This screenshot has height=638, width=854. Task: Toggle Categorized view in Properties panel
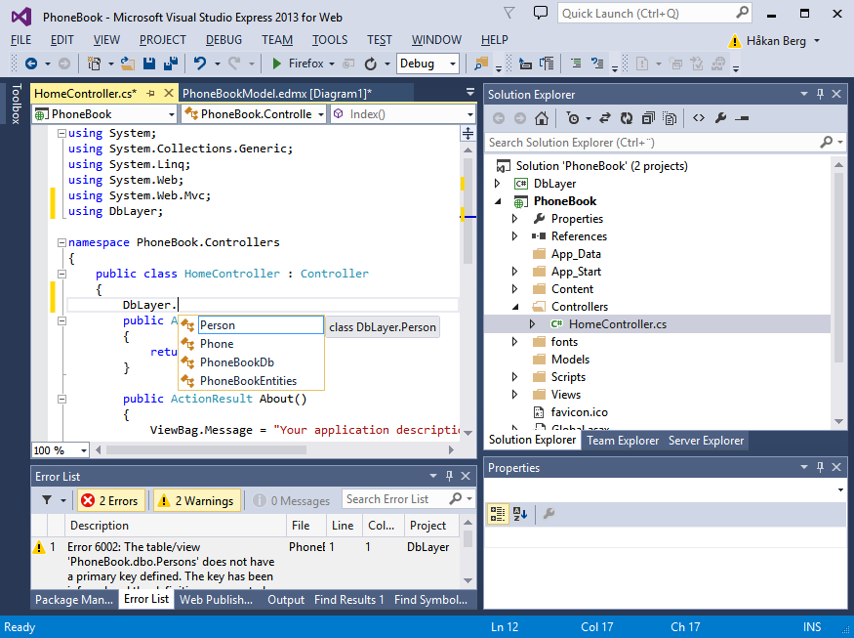tap(498, 513)
